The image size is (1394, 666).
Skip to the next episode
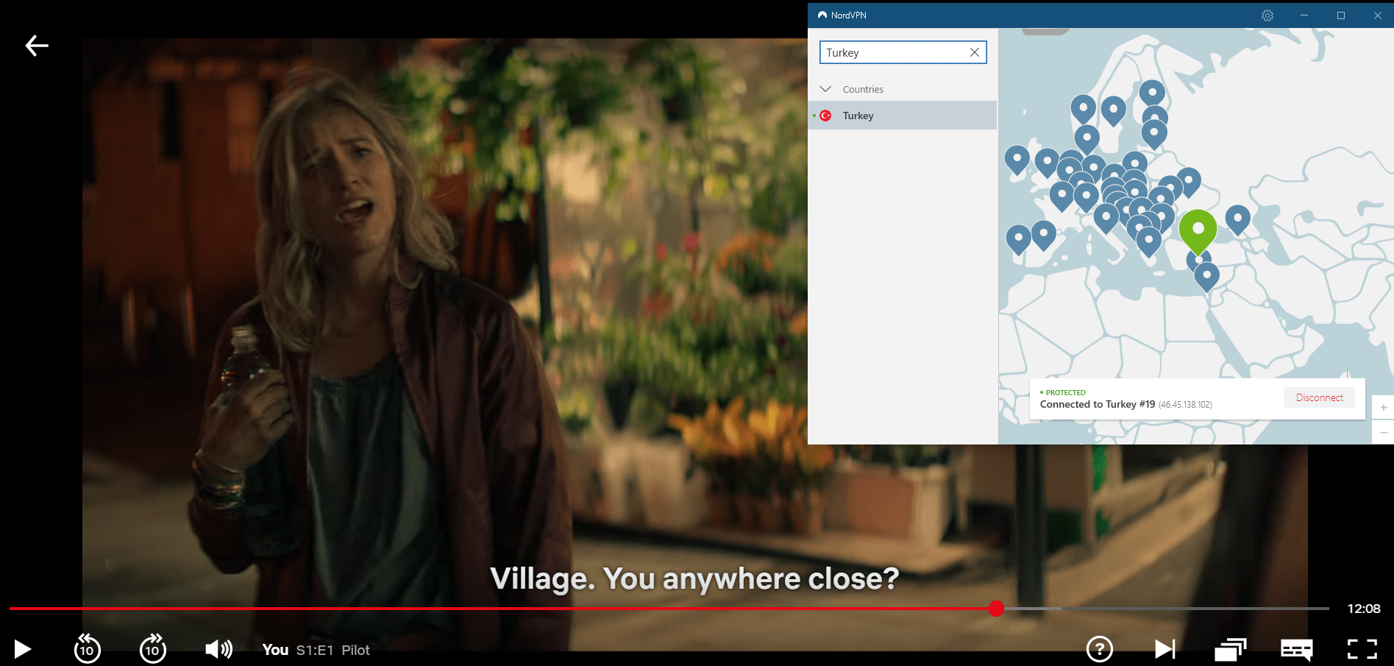click(x=1164, y=649)
